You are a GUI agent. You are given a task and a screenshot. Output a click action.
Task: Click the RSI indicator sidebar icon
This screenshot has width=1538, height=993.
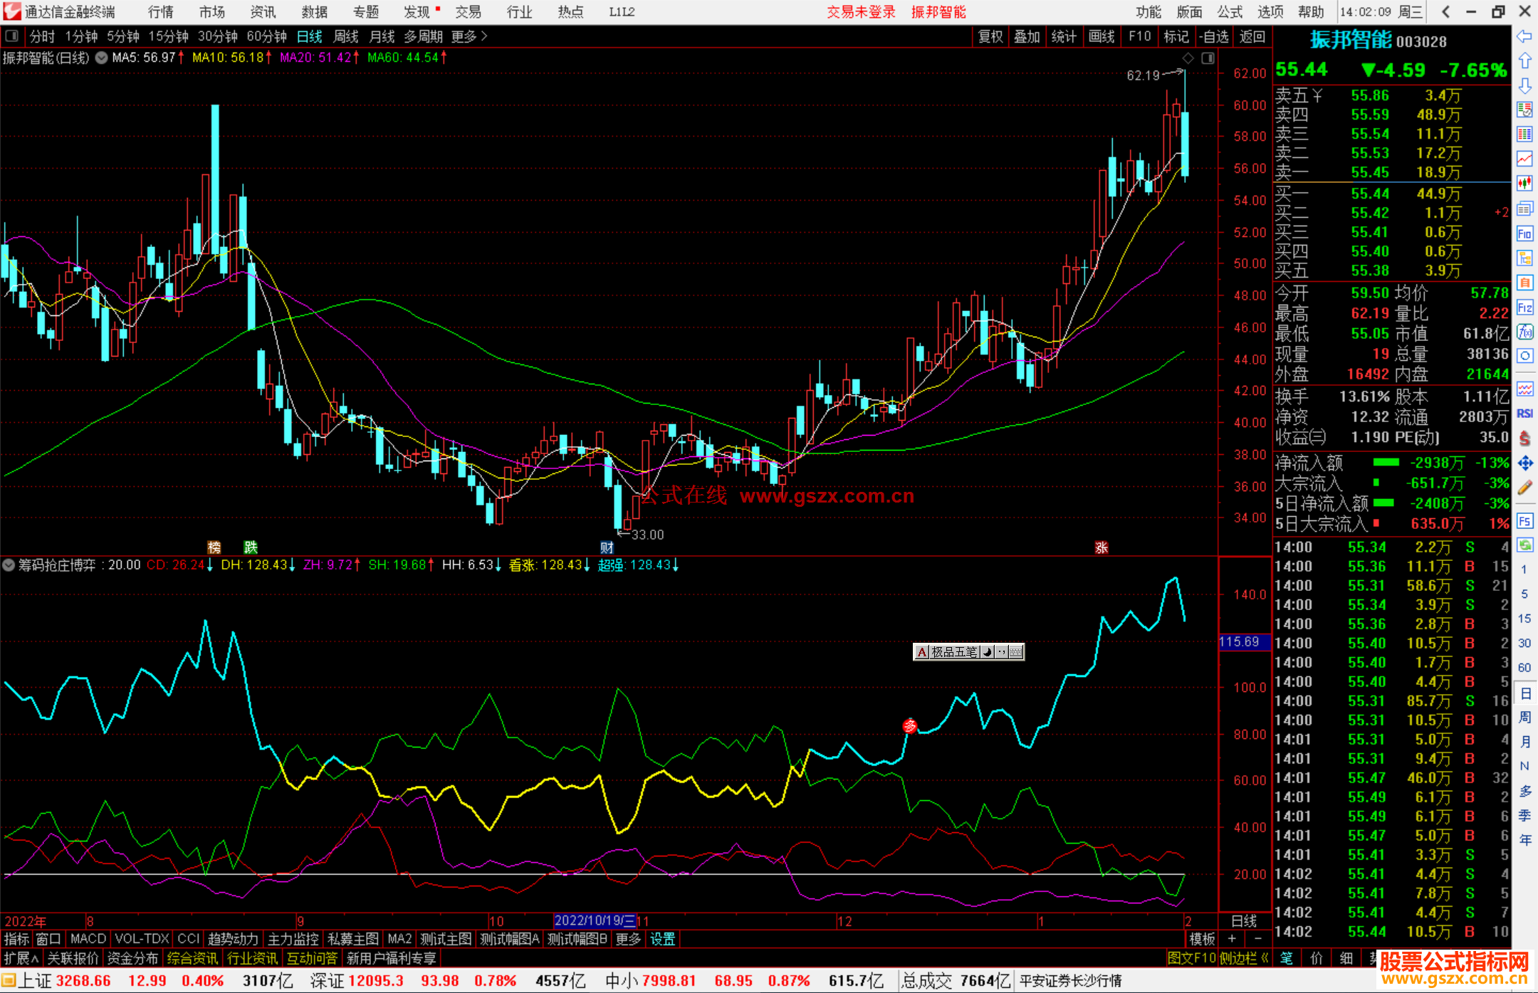click(x=1524, y=414)
